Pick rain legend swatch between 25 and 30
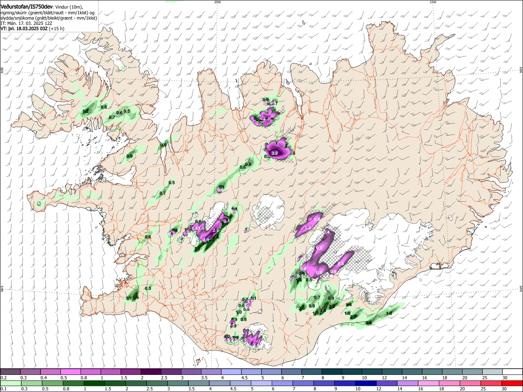523x392 pixels. pyautogui.click(x=491, y=383)
